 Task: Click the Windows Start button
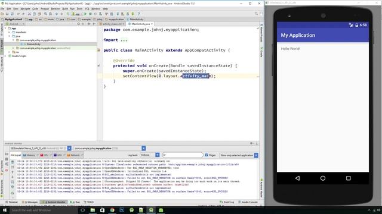[4, 210]
